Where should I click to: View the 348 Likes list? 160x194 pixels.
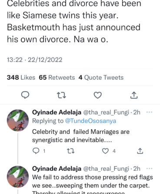[x=21, y=78]
